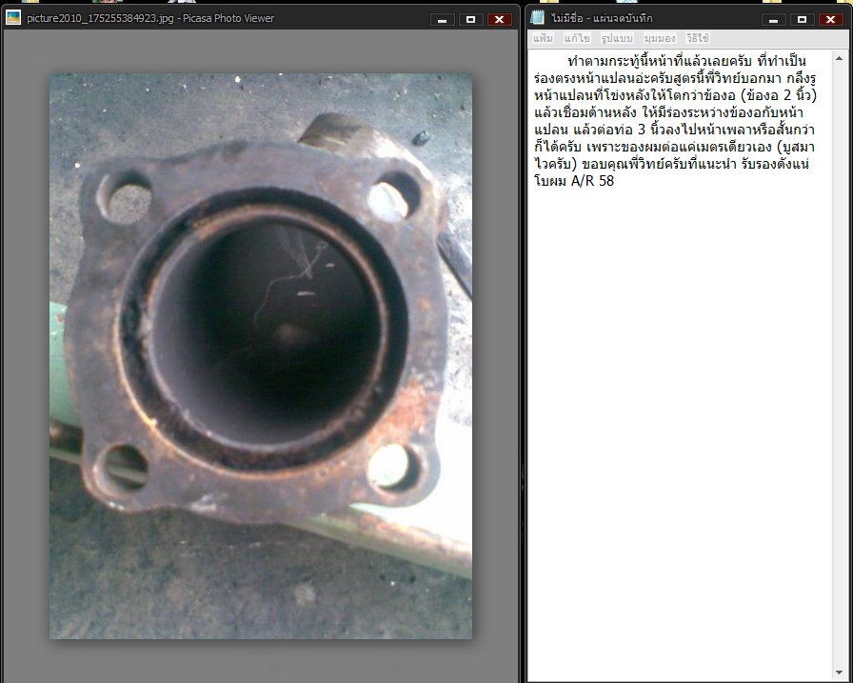Click the Notepad icon in its title bar
The image size is (853, 683).
tap(538, 18)
